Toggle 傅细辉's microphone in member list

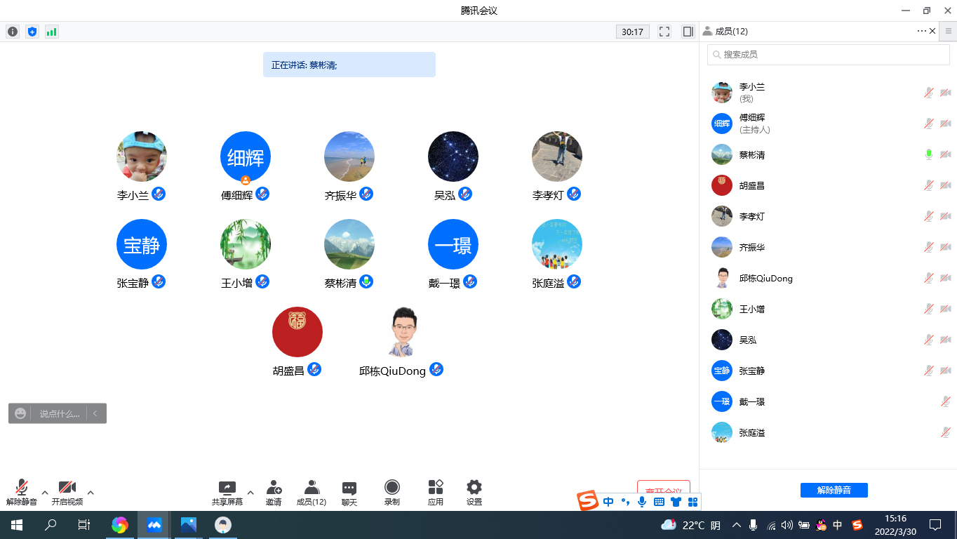(x=928, y=124)
